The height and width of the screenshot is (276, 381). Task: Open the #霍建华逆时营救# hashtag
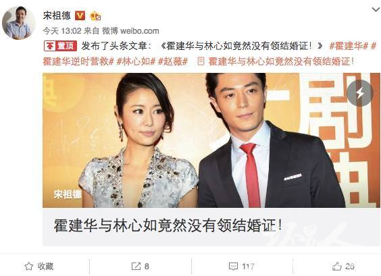[x=78, y=61]
